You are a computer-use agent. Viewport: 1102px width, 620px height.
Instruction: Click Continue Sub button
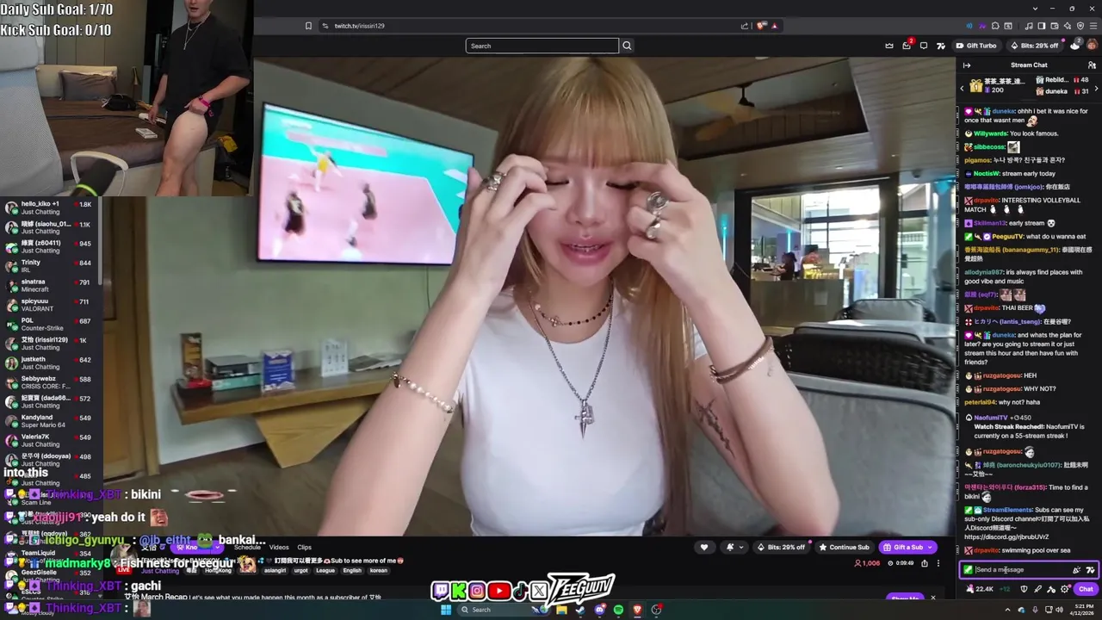tap(844, 547)
